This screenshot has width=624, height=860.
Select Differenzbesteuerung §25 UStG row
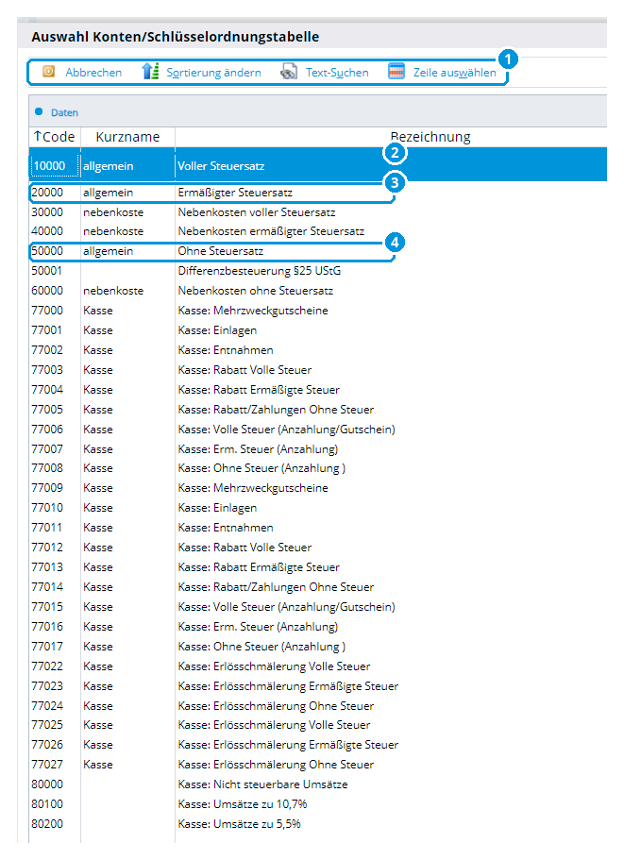[x=318, y=271]
